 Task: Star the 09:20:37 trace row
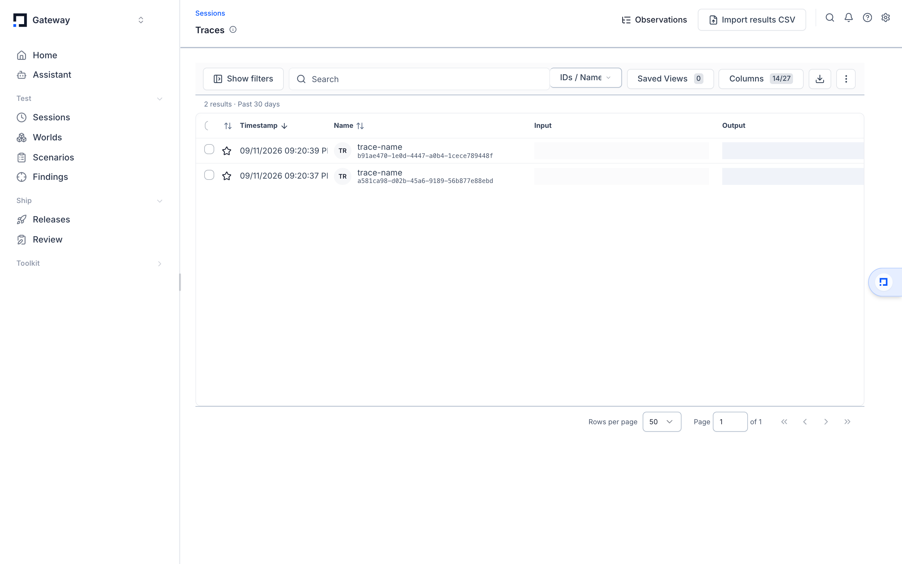click(x=227, y=176)
